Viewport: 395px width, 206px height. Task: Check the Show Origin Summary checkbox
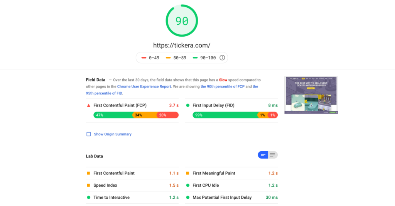89,134
